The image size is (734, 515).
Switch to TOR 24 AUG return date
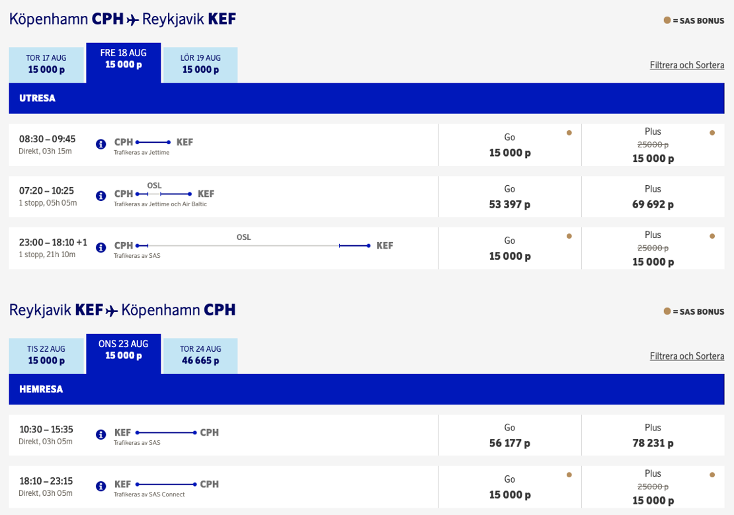(x=200, y=356)
